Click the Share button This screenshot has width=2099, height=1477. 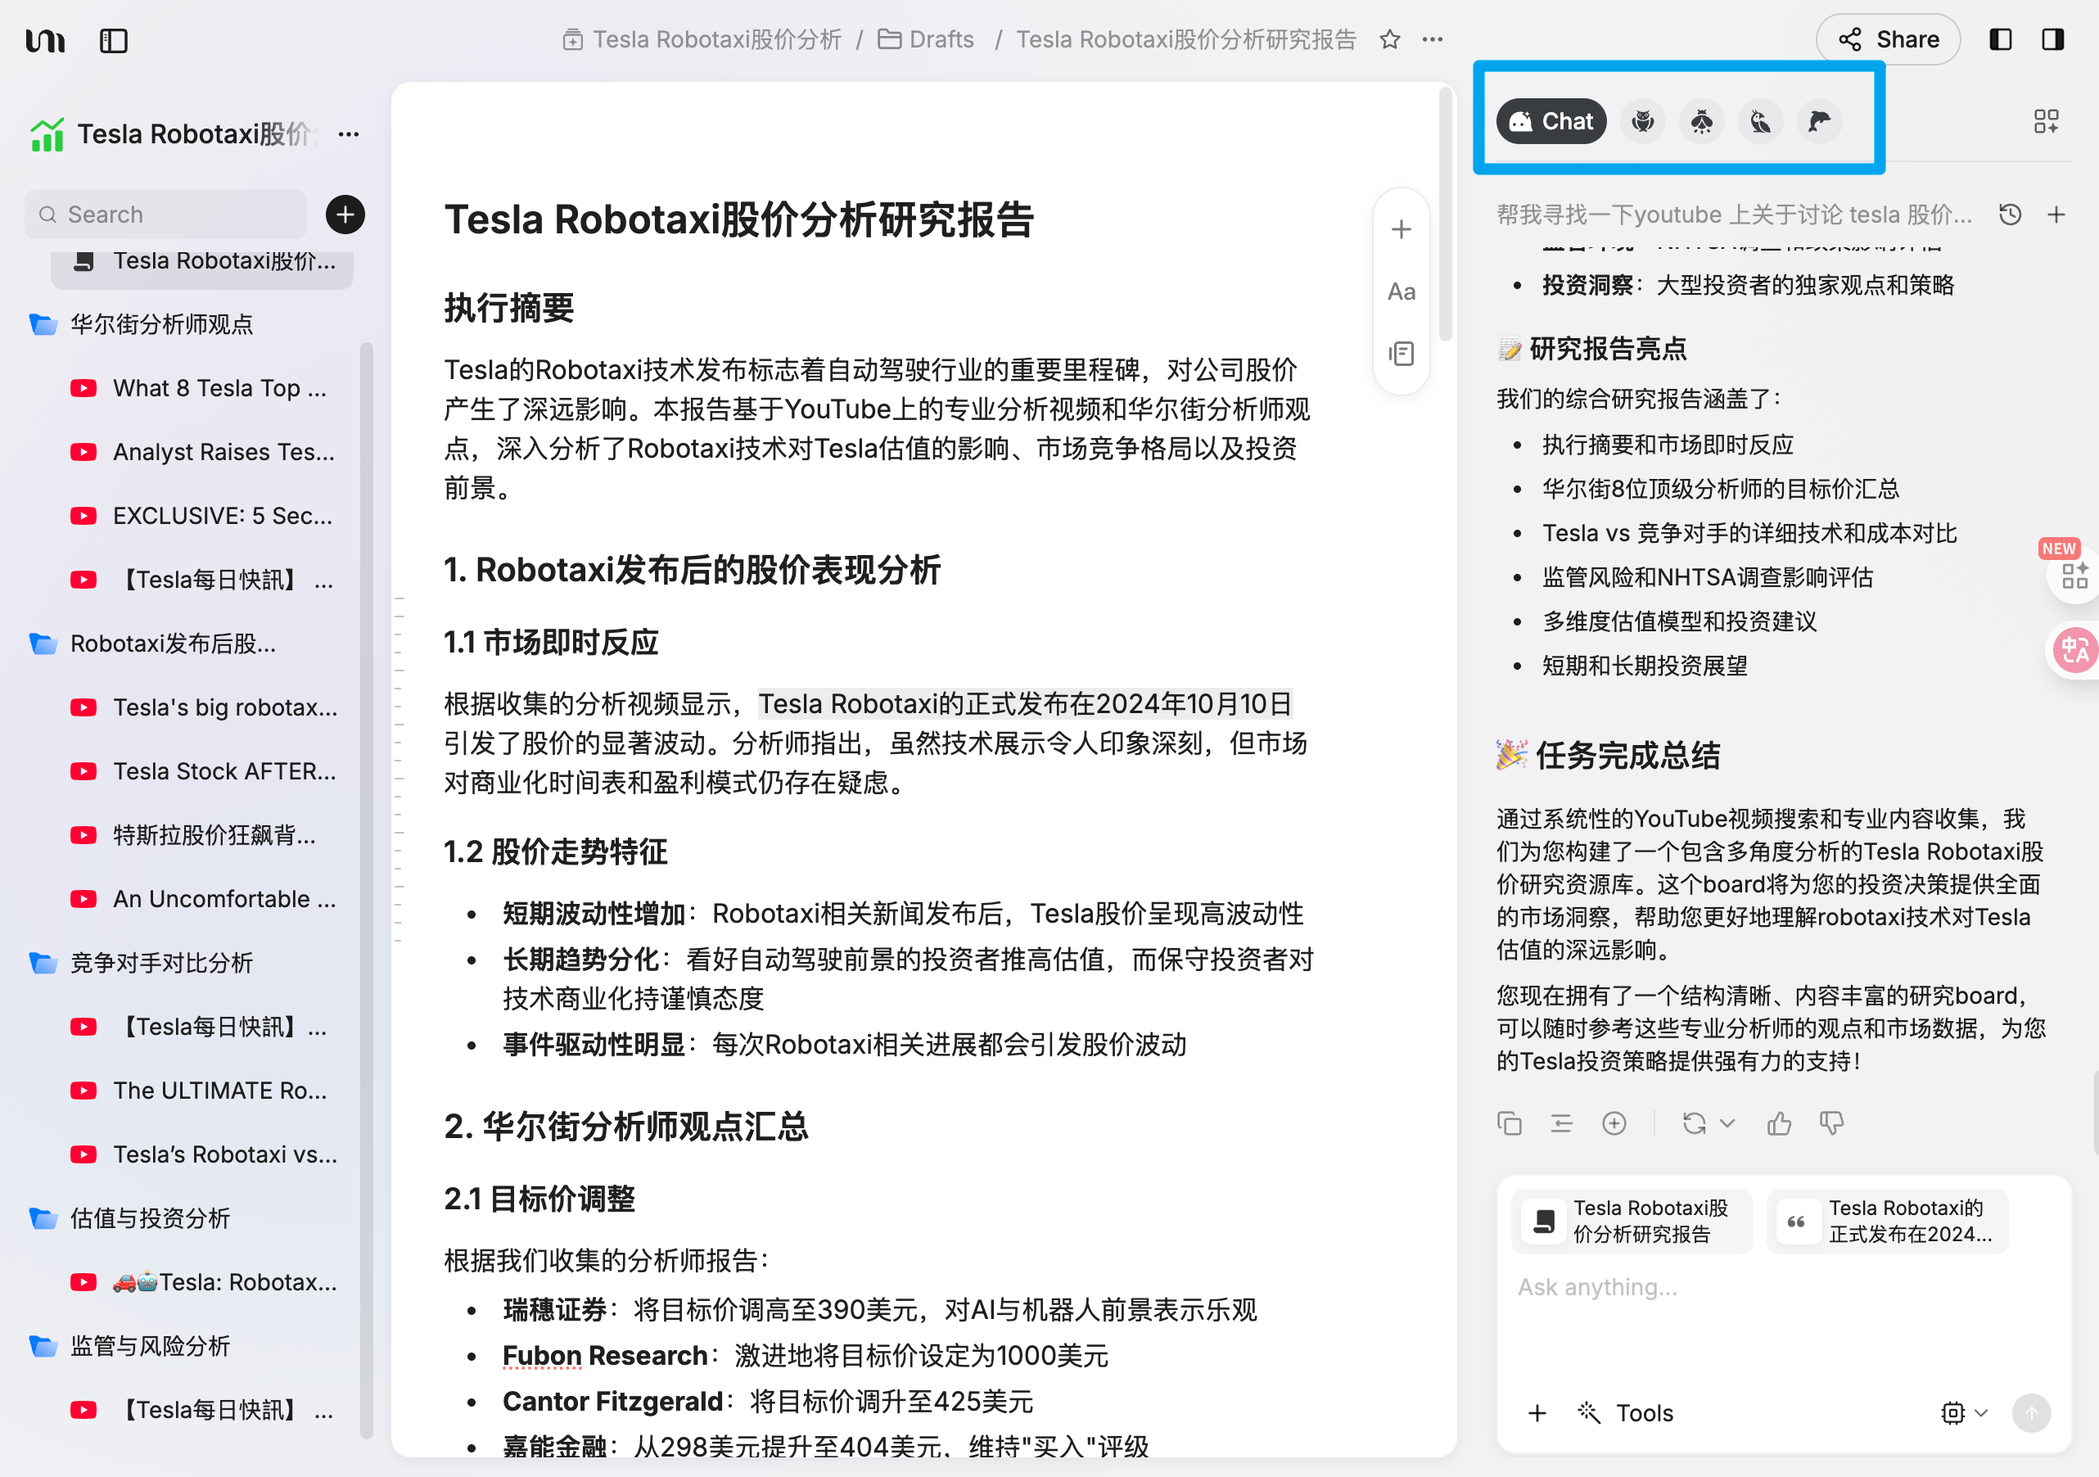pyautogui.click(x=1888, y=39)
